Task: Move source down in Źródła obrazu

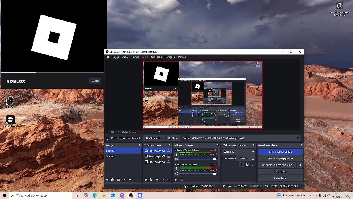Action: (168, 180)
